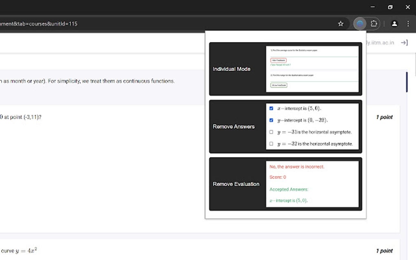Click the browser profile avatar icon

pyautogui.click(x=394, y=24)
